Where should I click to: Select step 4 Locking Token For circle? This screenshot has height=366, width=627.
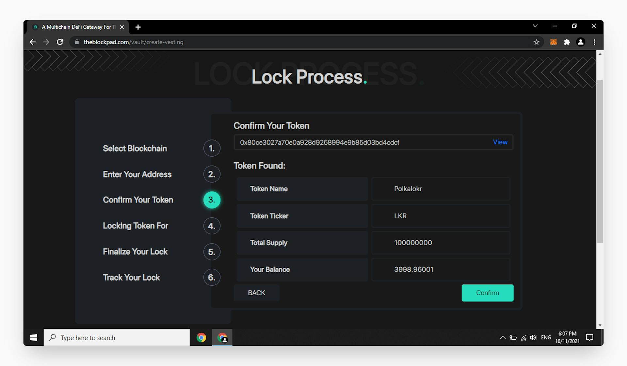click(x=212, y=226)
